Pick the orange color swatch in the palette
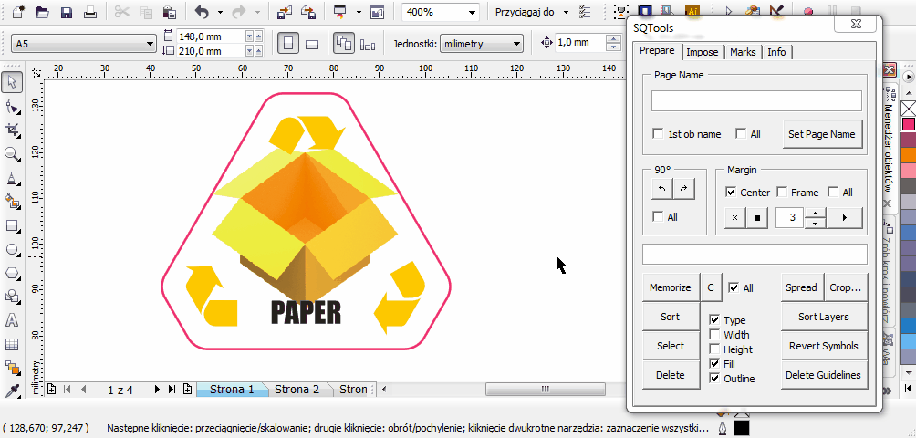This screenshot has width=916, height=438. 909,155
